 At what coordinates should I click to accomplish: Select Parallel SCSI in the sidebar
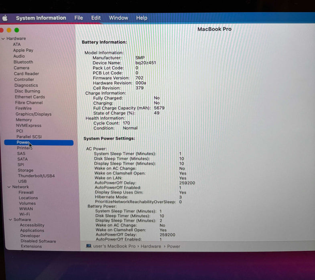tap(29, 136)
